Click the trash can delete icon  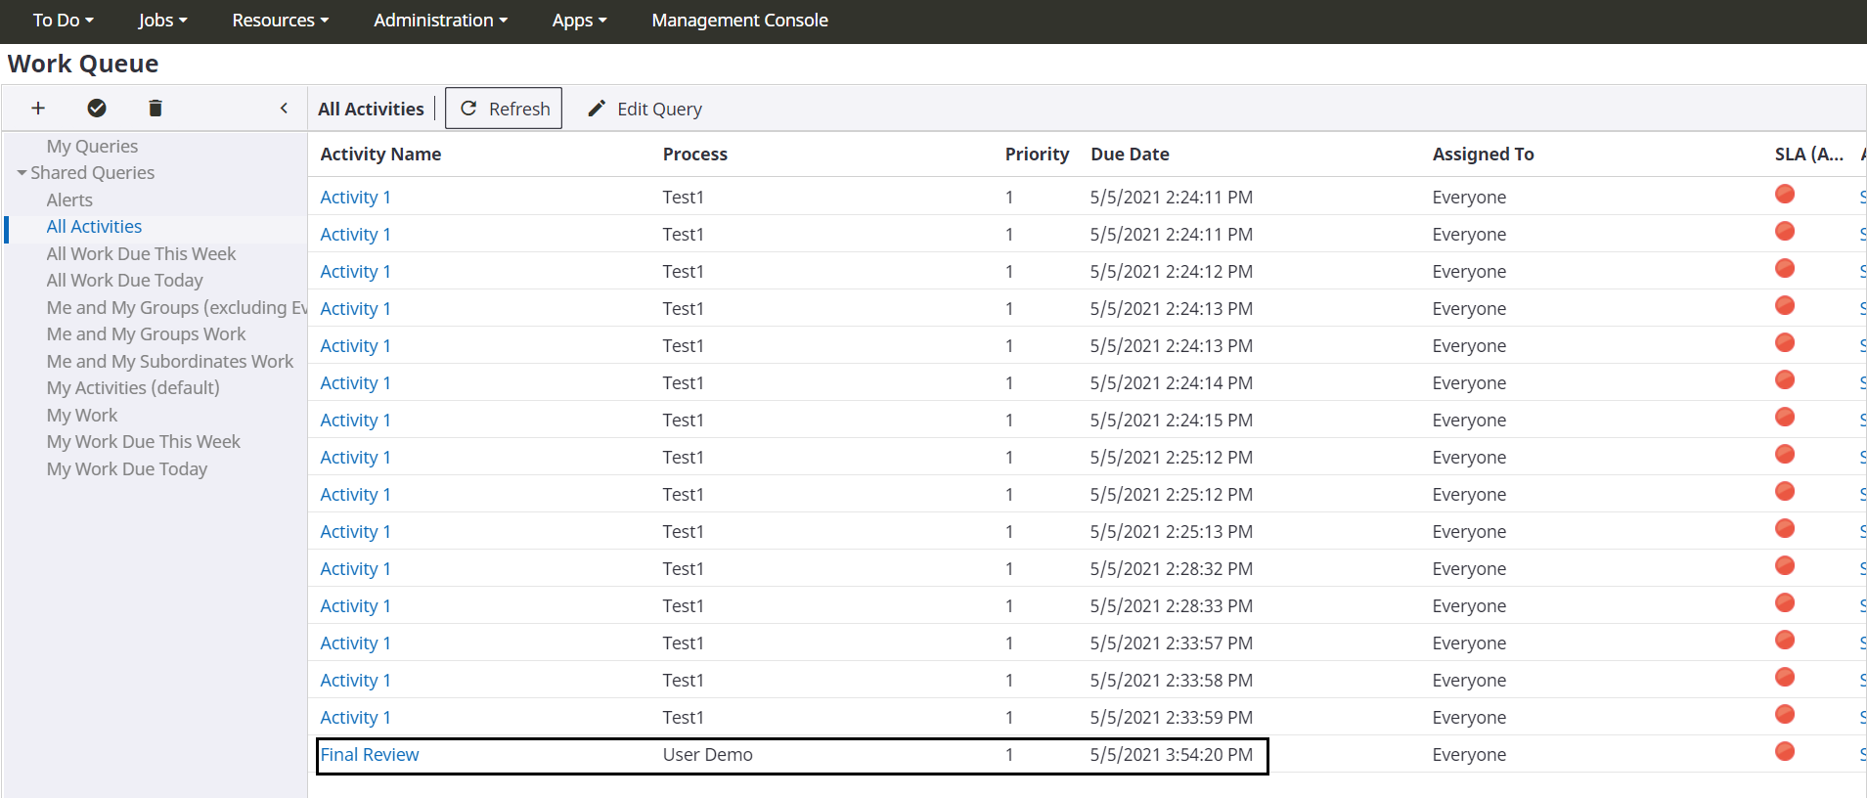pyautogui.click(x=155, y=109)
